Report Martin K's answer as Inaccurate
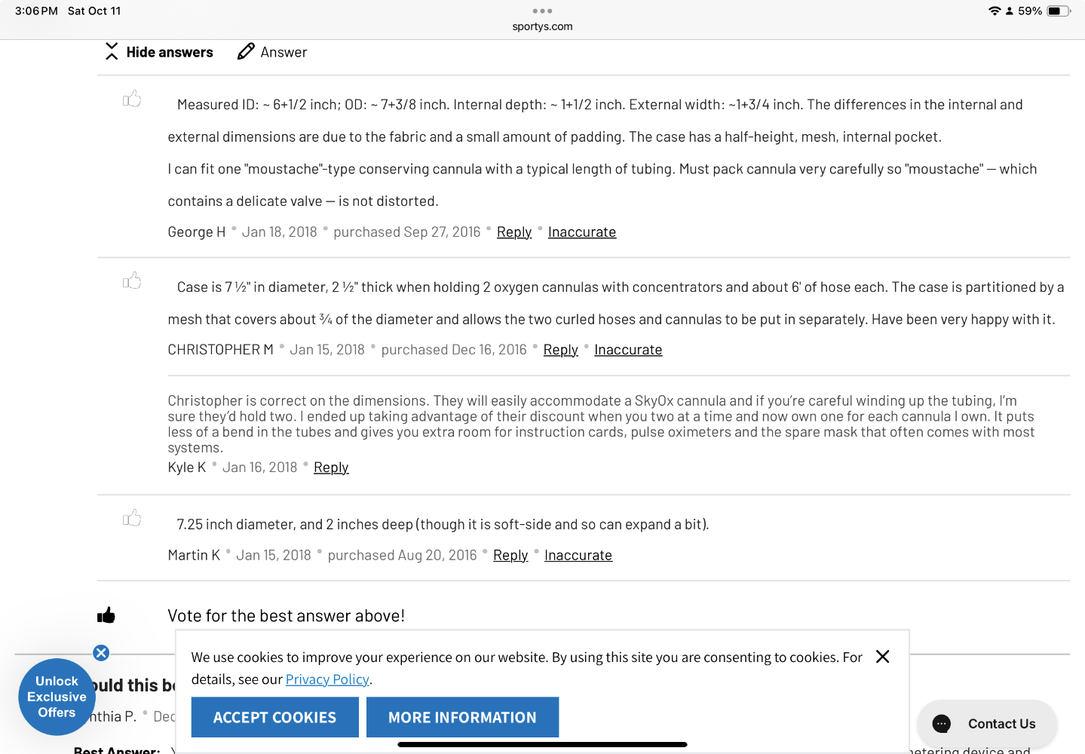Viewport: 1085px width, 754px height. 578,556
